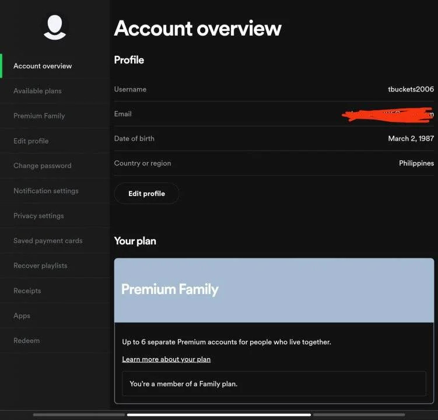
Task: Click the Email label
Action: [x=122, y=114]
